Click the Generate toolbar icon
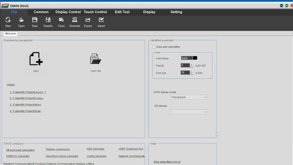The width and height of the screenshot is (293, 165). tap(75, 22)
